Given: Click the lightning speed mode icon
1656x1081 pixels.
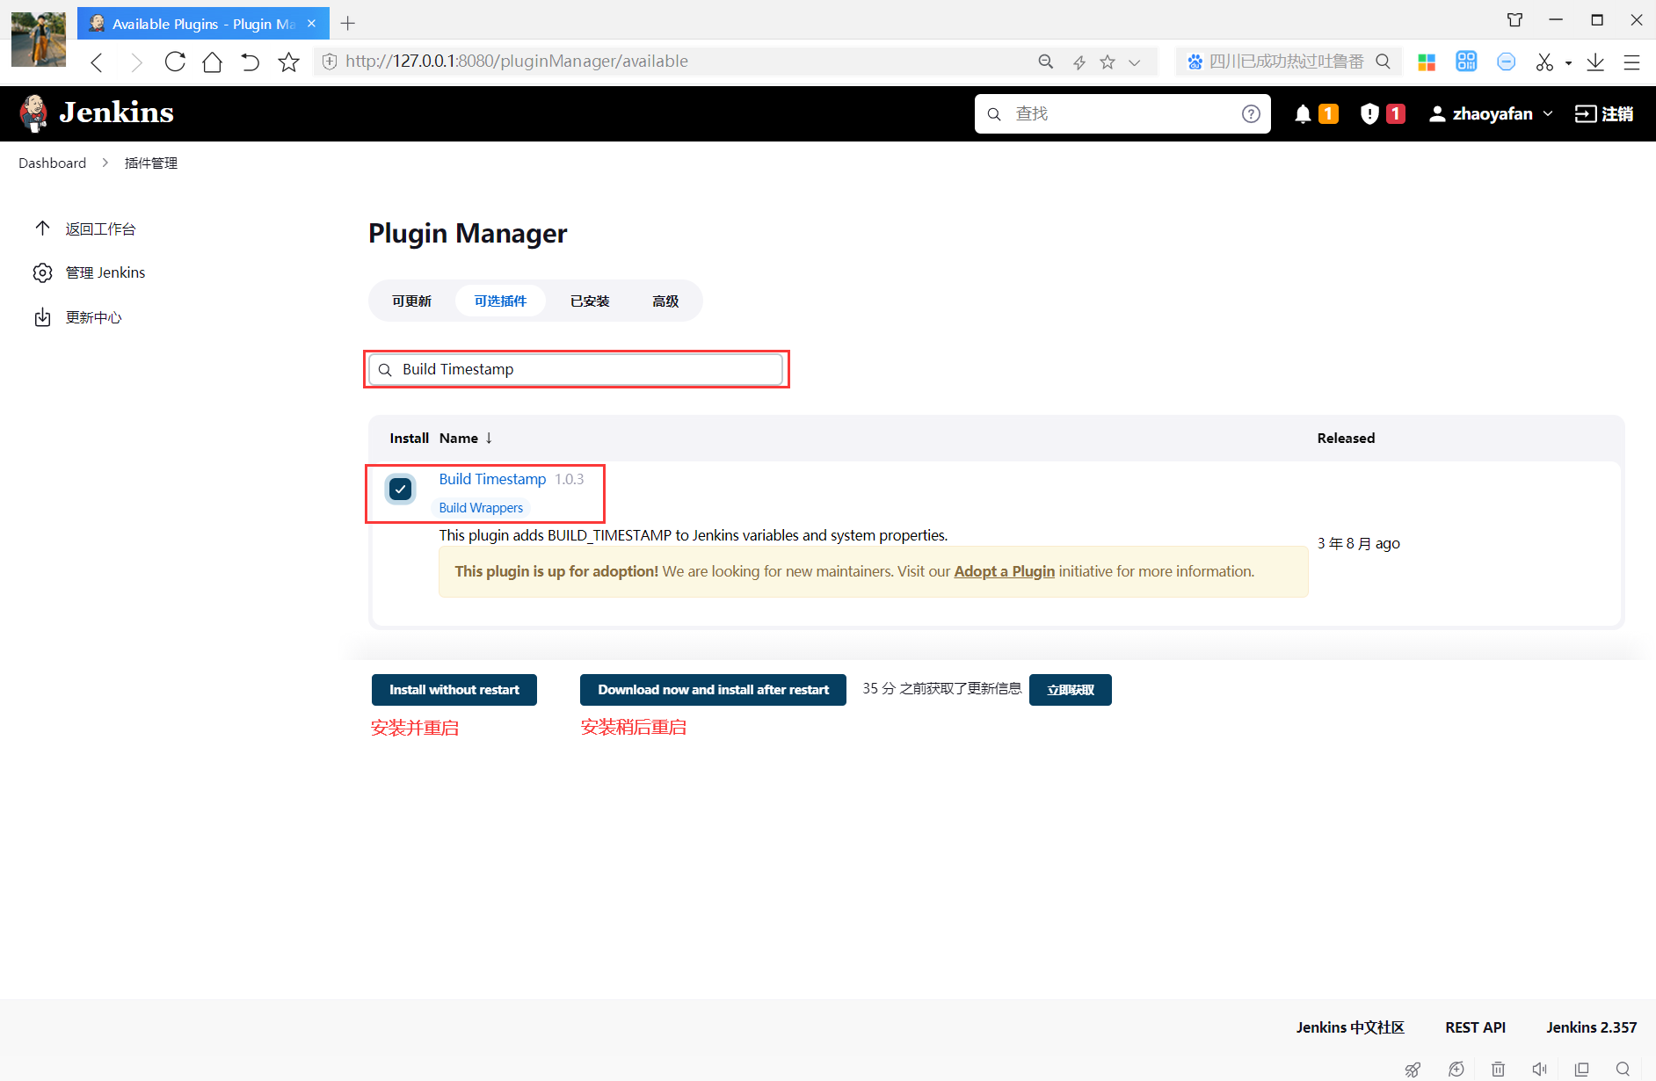Looking at the screenshot, I should [x=1079, y=62].
